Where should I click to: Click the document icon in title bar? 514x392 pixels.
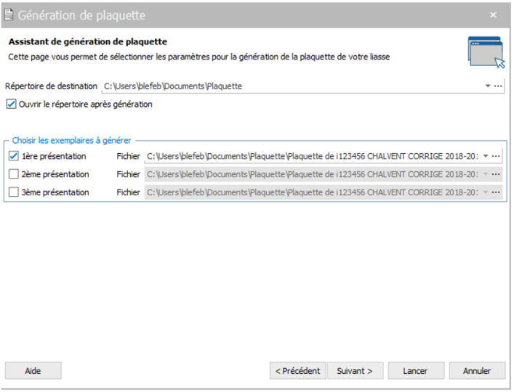coord(9,15)
